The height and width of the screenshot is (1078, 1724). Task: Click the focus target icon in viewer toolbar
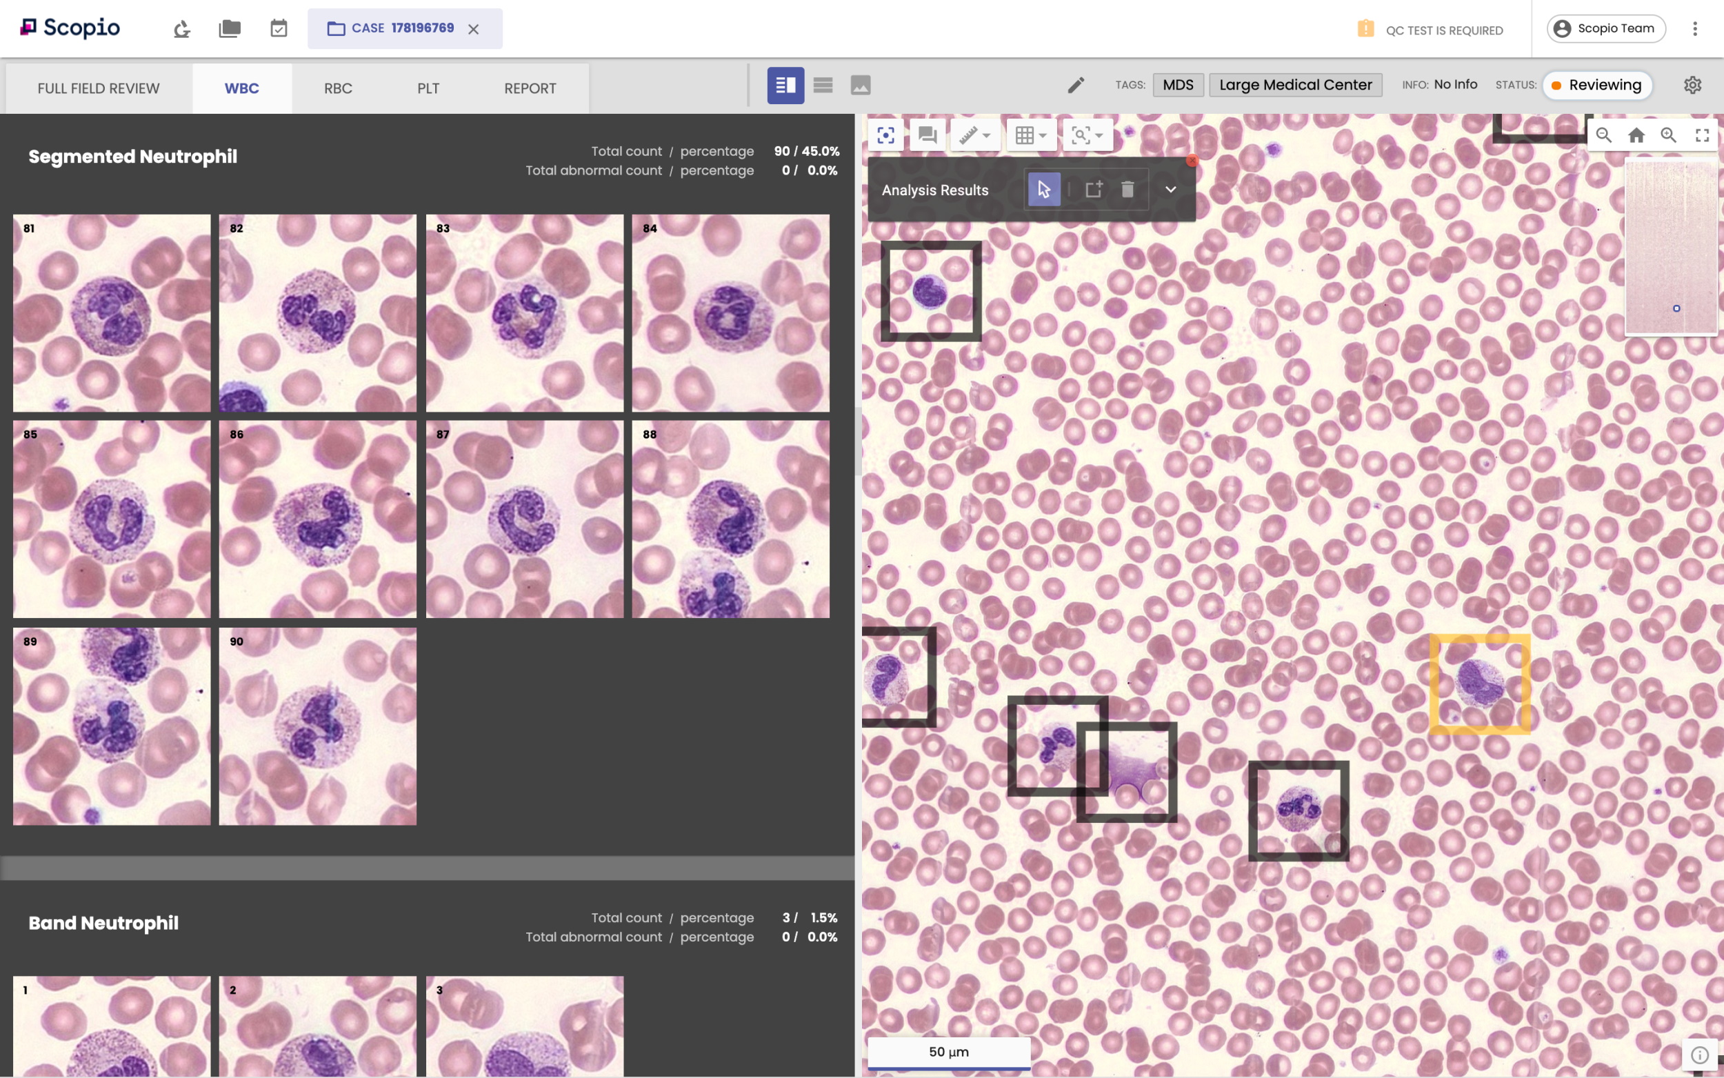(886, 134)
